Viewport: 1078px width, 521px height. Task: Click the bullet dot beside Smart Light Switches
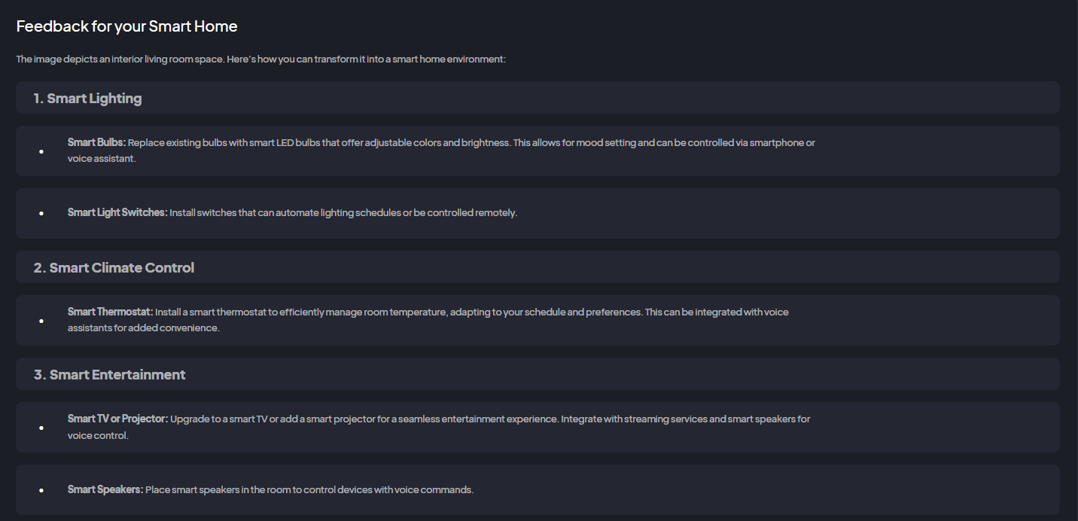[x=41, y=213]
